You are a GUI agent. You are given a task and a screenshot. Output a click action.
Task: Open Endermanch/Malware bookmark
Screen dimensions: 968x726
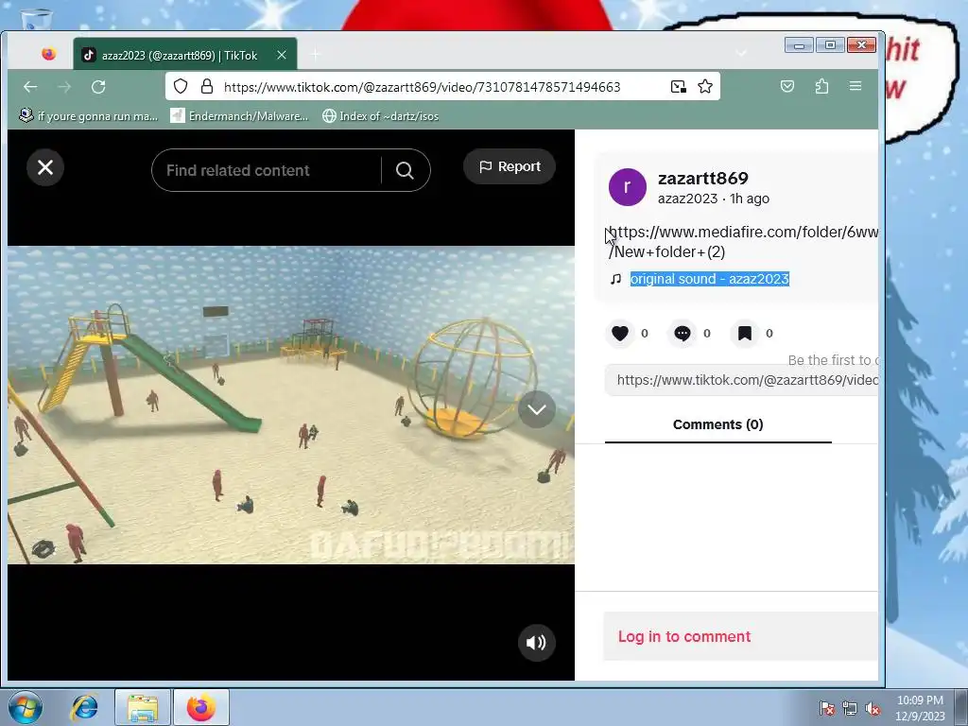pos(240,116)
